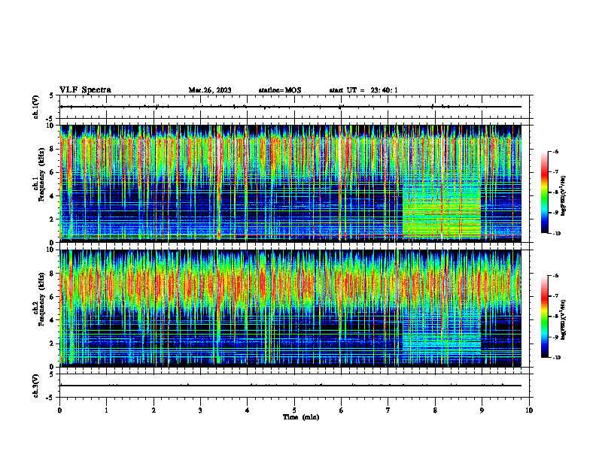This screenshot has height=460, width=596.
Task: Click the ch.1 frequency tick label "2"
Action: point(53,219)
